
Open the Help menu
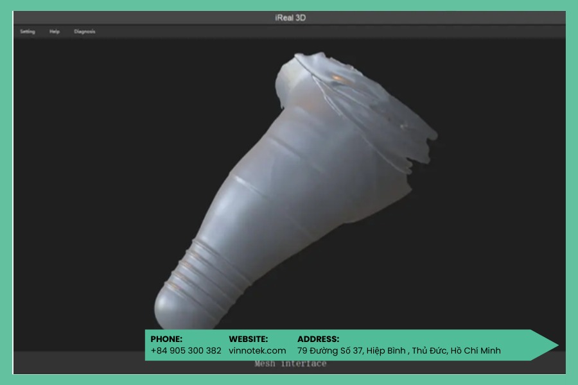click(x=55, y=31)
